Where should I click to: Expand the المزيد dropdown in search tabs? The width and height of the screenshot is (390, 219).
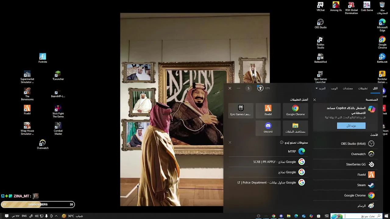click(321, 88)
